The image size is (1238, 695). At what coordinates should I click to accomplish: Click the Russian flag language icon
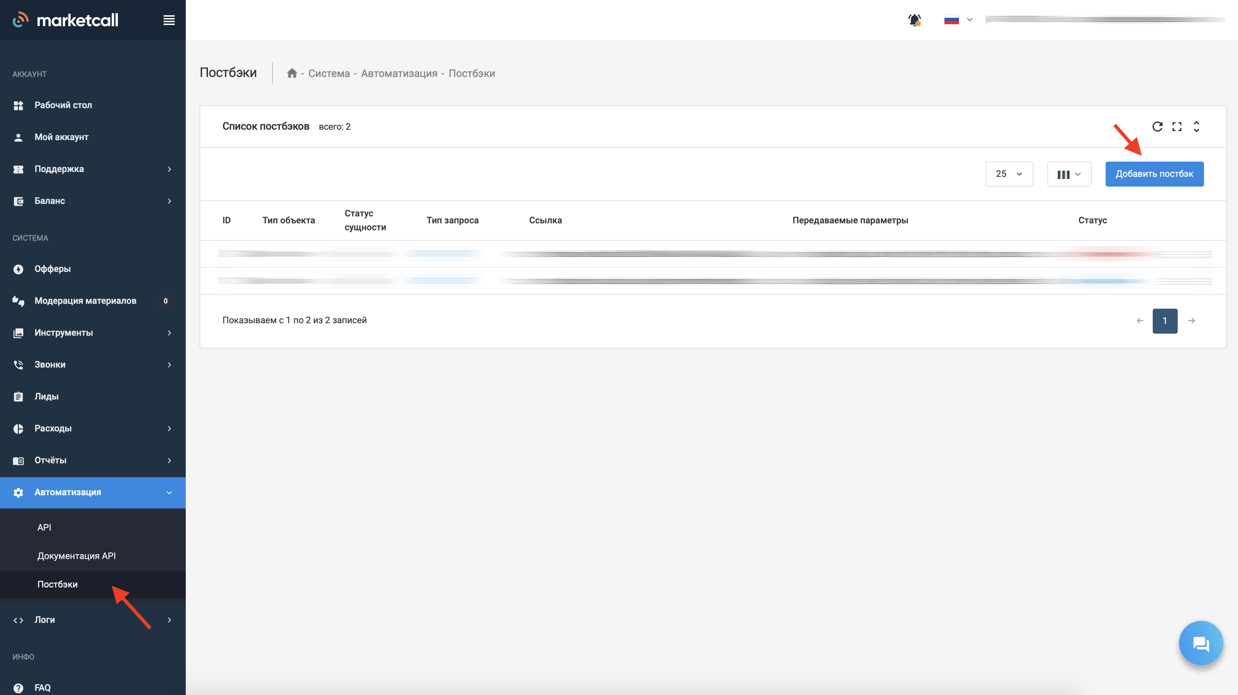951,20
